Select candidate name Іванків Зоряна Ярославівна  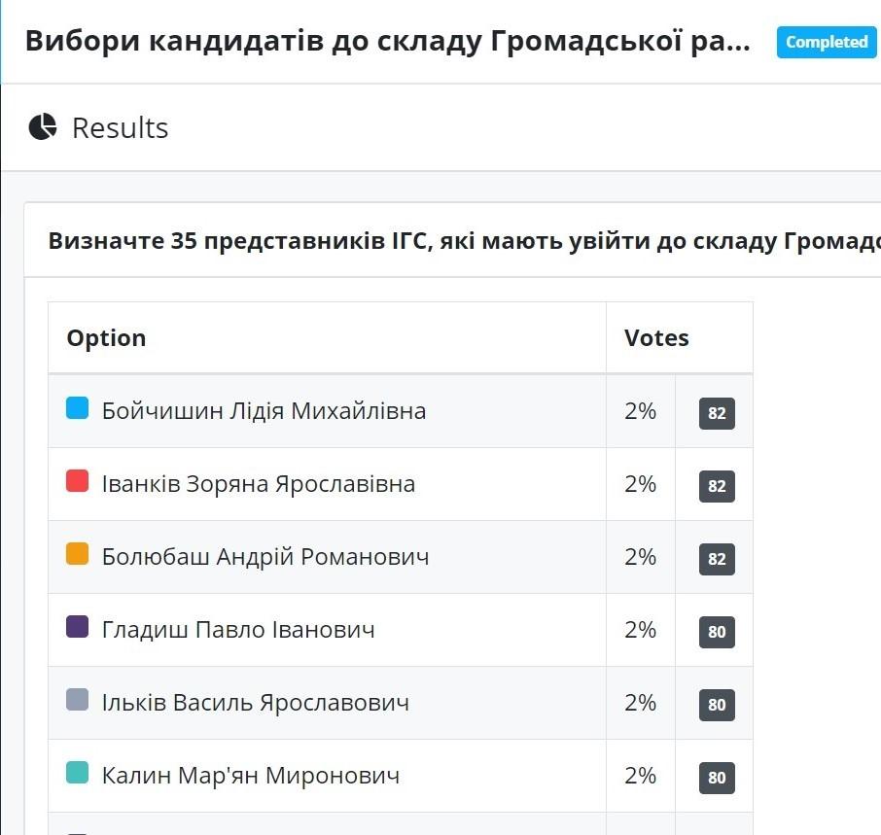[x=259, y=484]
